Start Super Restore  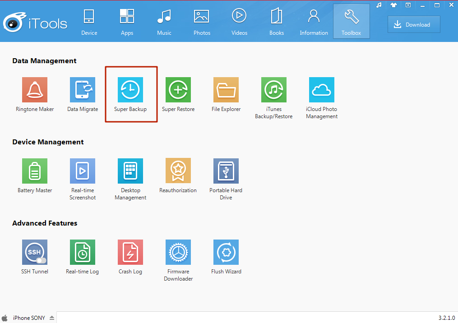click(x=178, y=90)
